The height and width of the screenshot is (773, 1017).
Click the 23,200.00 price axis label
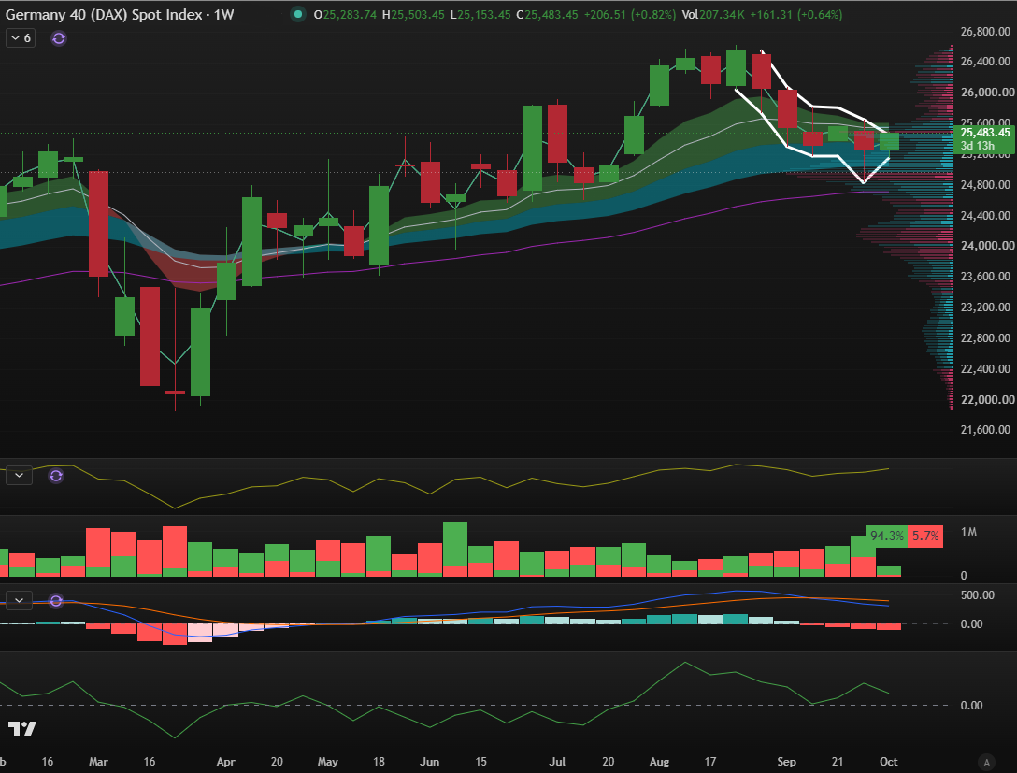tap(985, 307)
